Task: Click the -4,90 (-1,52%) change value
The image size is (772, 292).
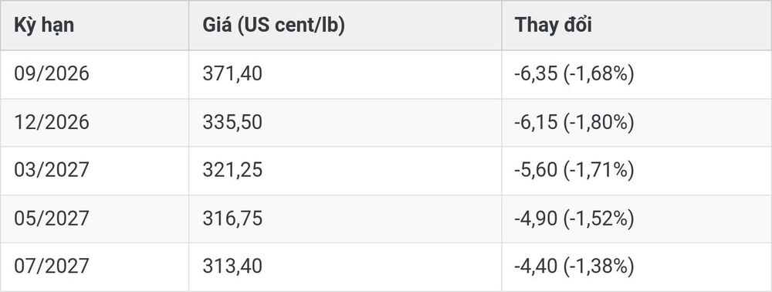Action: (x=574, y=219)
